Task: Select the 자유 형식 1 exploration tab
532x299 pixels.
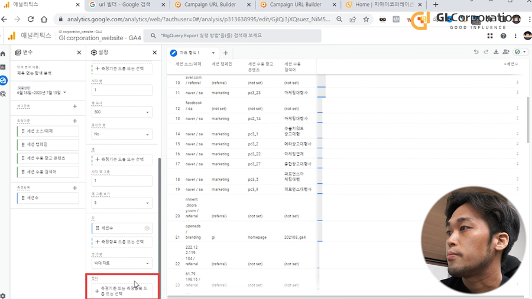Action: coord(190,53)
